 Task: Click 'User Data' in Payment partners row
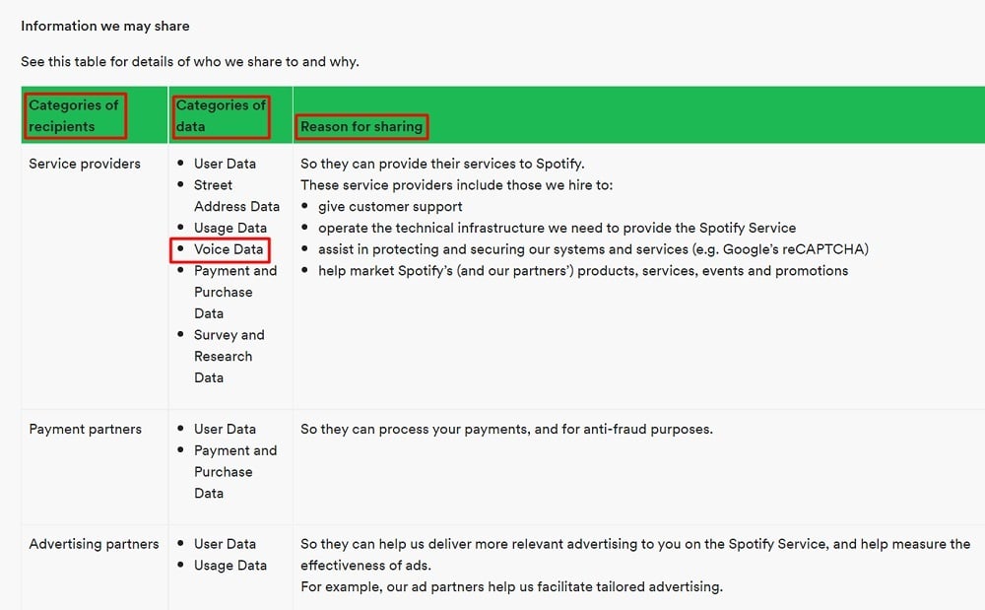(x=225, y=429)
